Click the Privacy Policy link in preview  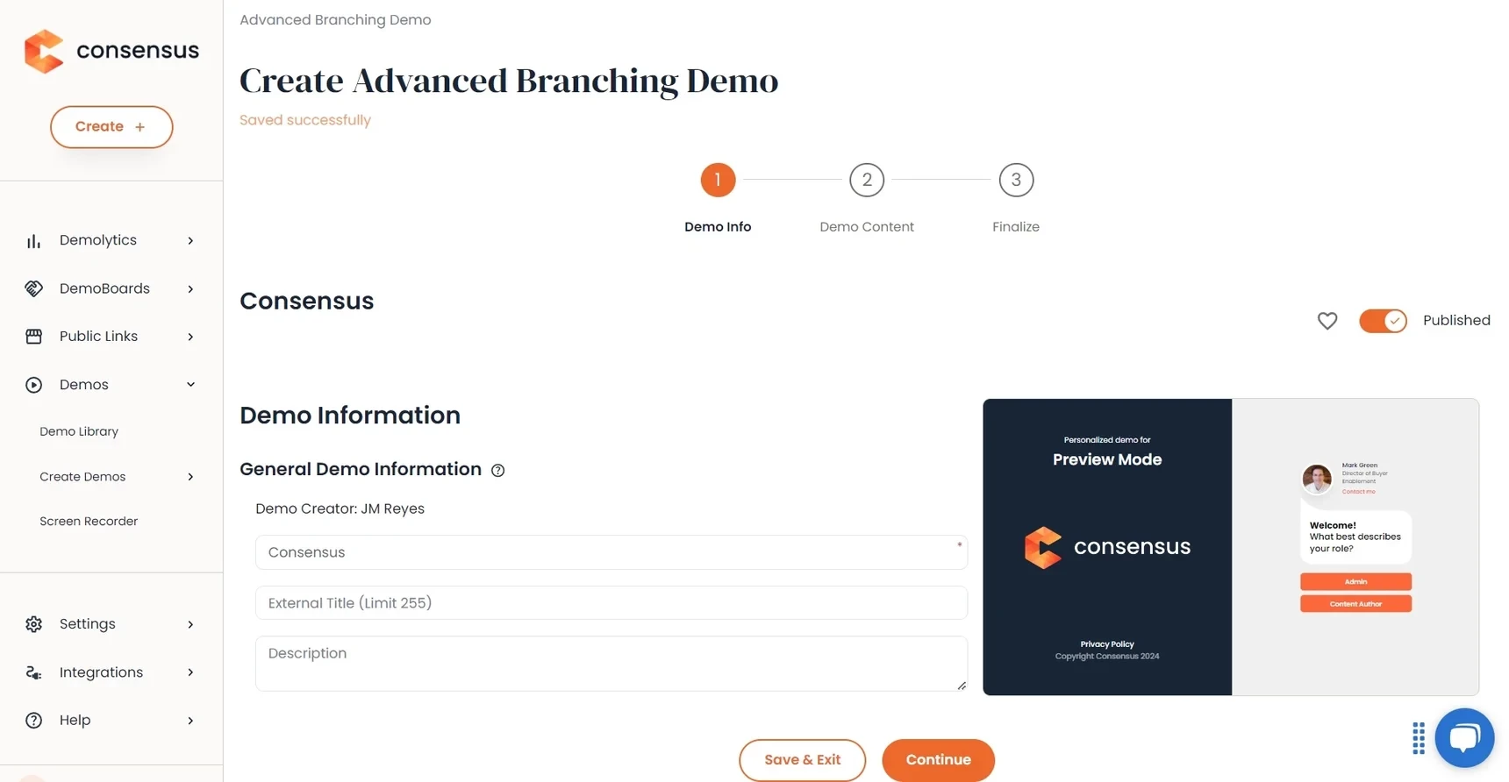click(x=1107, y=644)
